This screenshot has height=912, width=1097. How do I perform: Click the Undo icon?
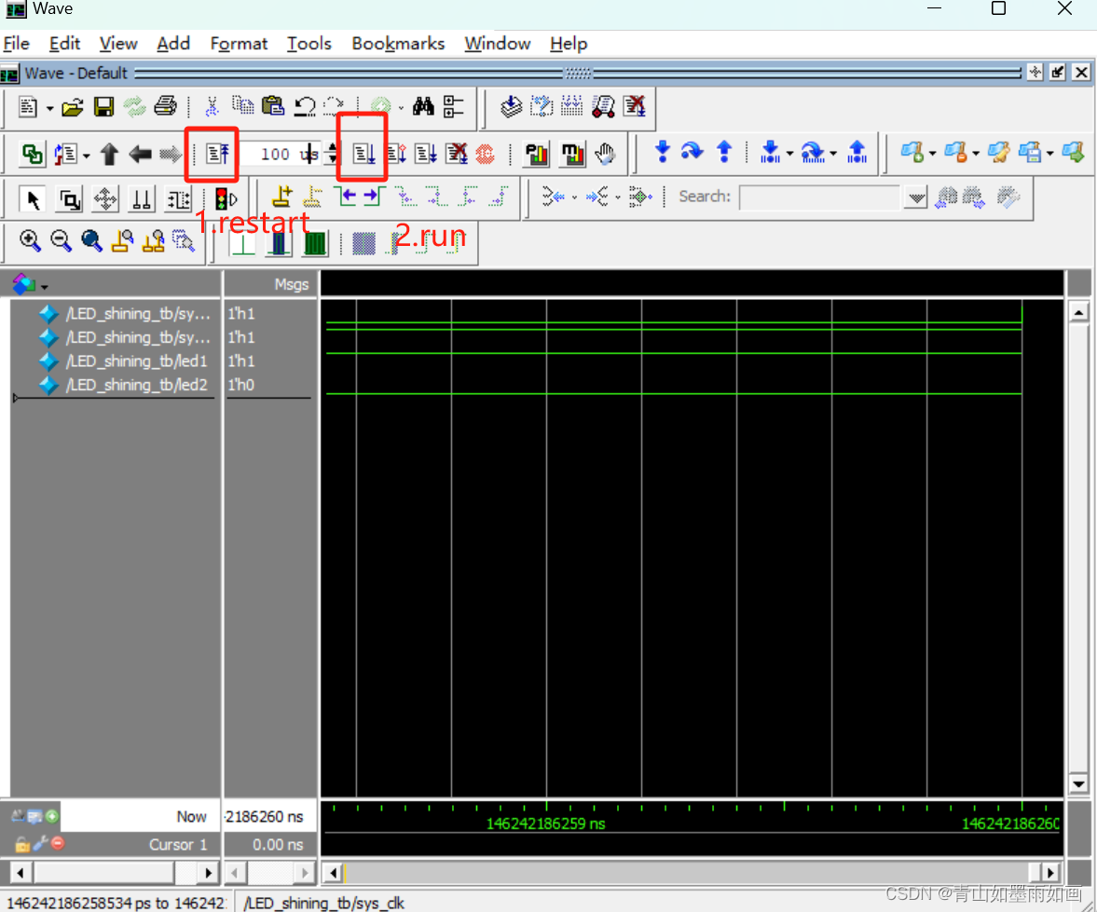305,107
